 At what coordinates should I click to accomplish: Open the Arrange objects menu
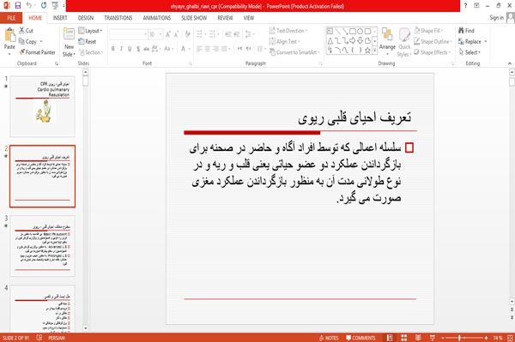click(387, 42)
